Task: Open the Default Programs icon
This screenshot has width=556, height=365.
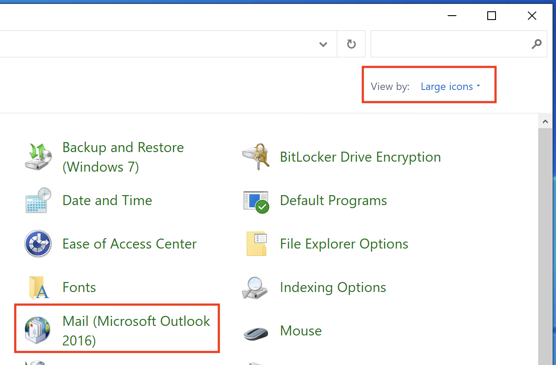Action: [x=256, y=201]
